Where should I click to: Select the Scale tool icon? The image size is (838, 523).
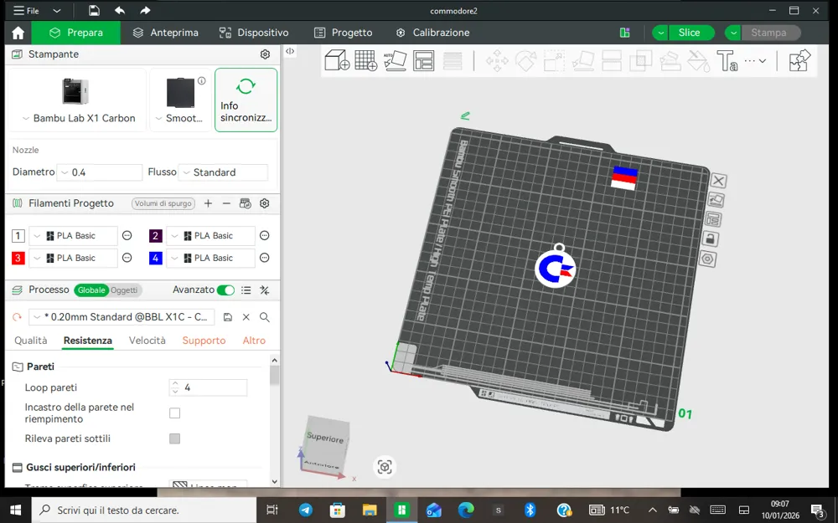554,61
